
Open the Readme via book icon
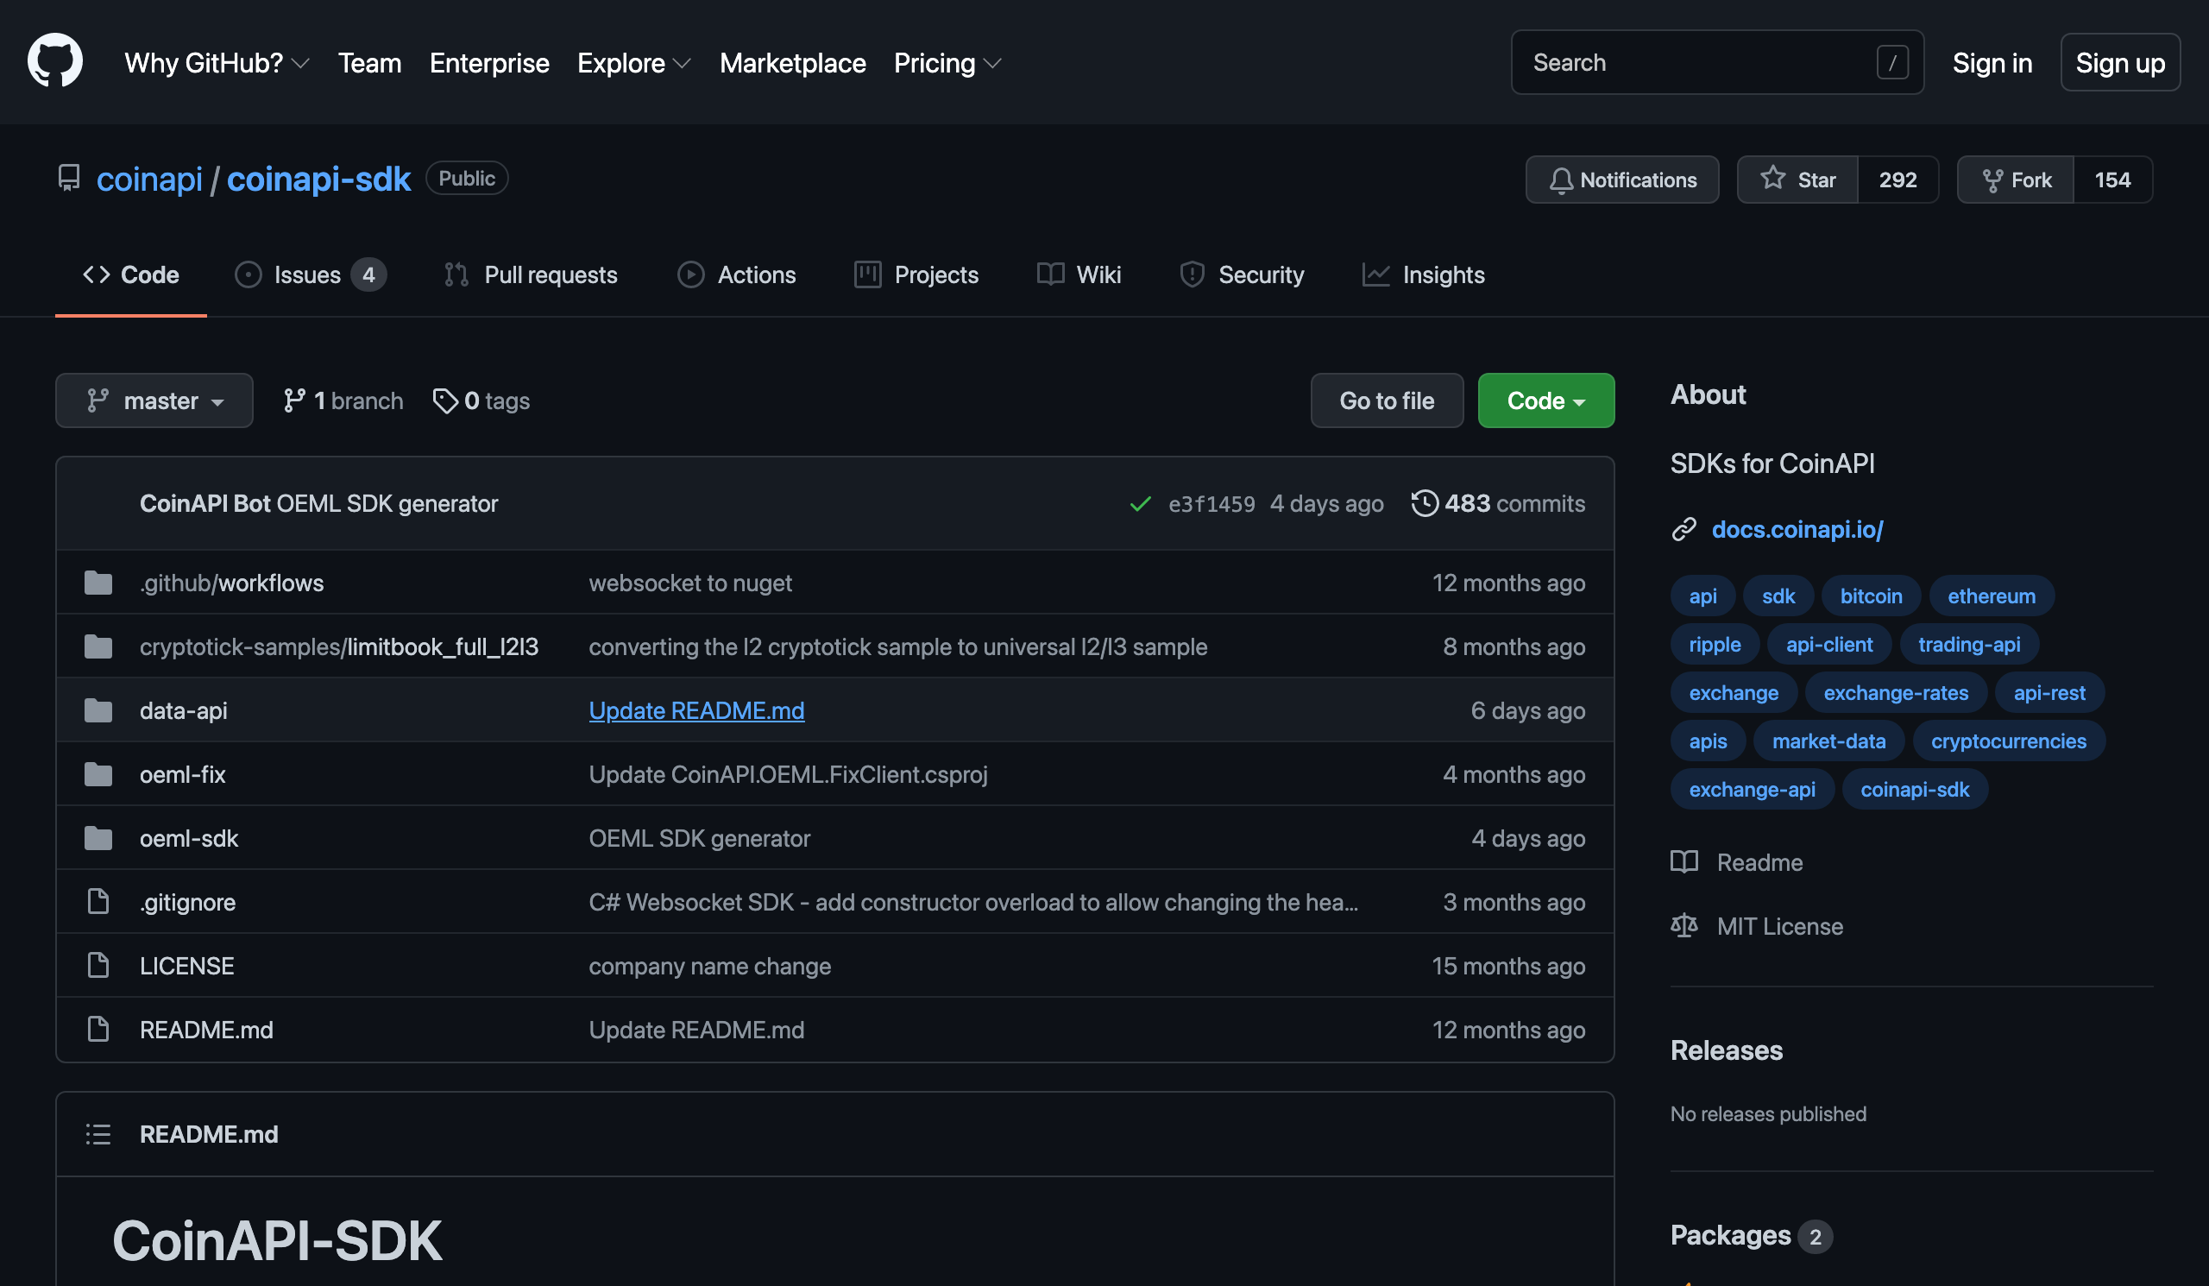point(1683,861)
